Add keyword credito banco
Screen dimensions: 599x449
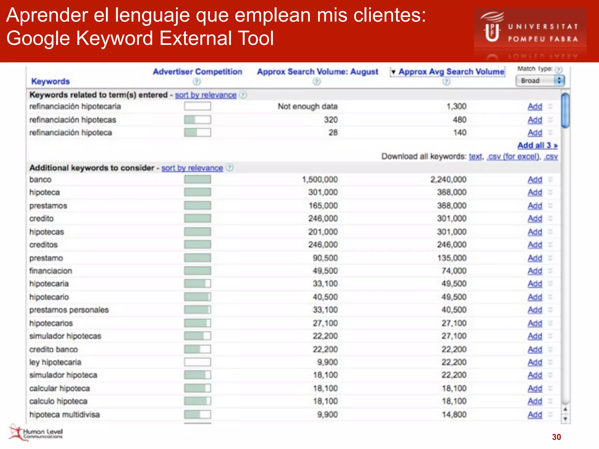(535, 349)
